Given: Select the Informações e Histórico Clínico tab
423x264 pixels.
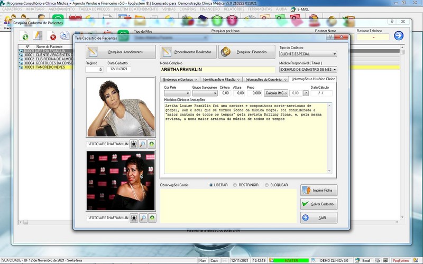Looking at the screenshot, I should point(314,79).
